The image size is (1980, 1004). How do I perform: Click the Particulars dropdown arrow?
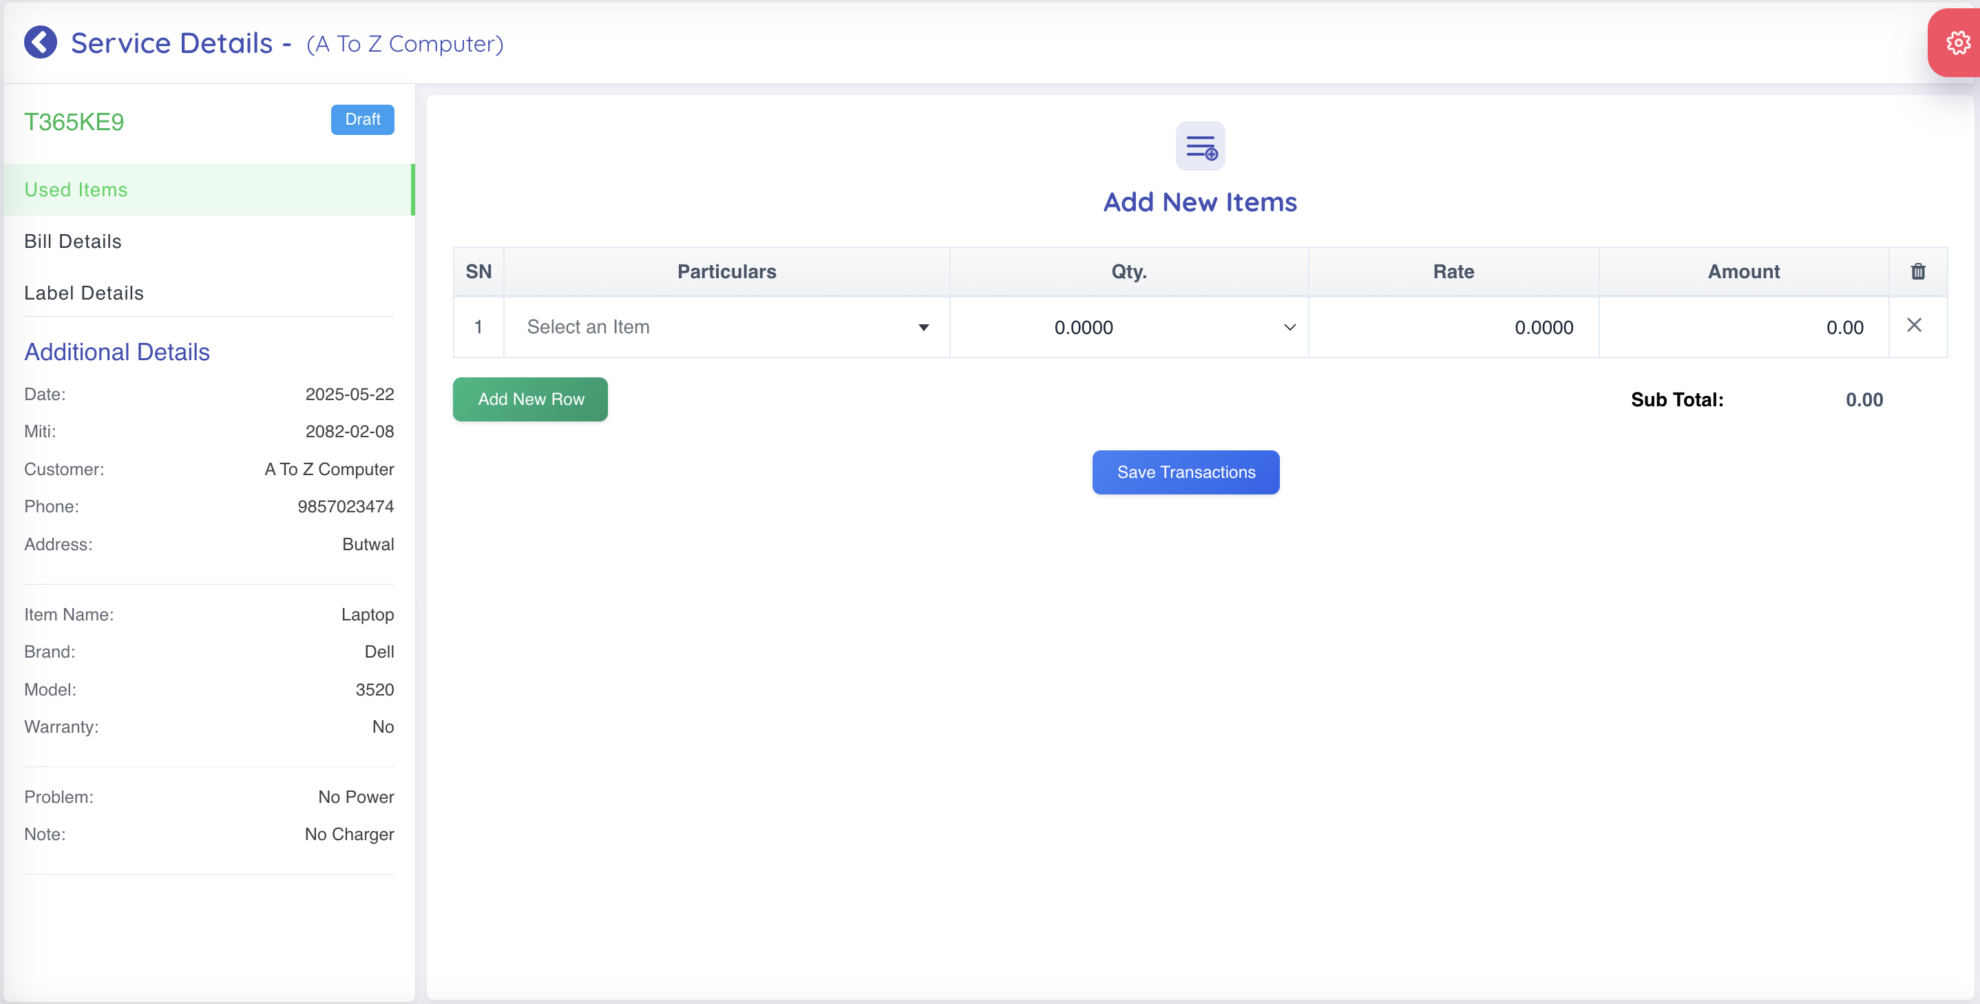point(923,328)
